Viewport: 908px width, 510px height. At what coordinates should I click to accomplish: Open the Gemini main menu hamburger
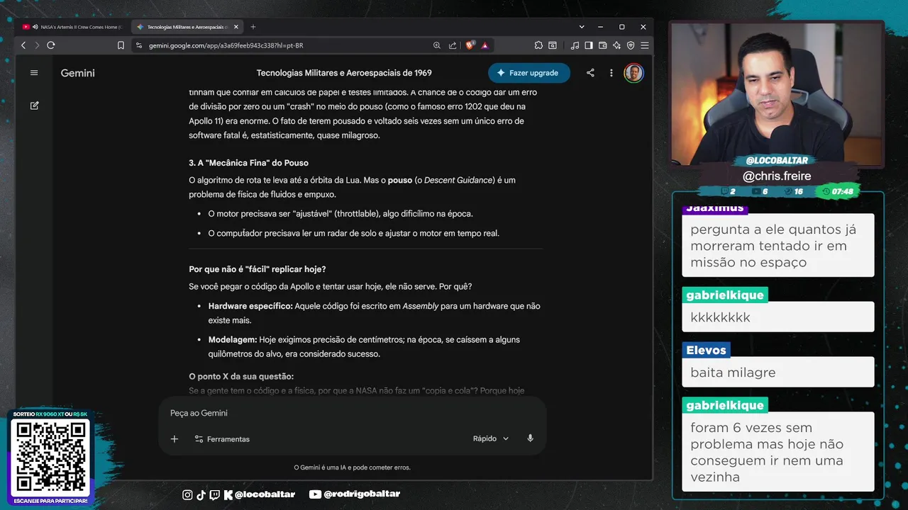coord(34,73)
